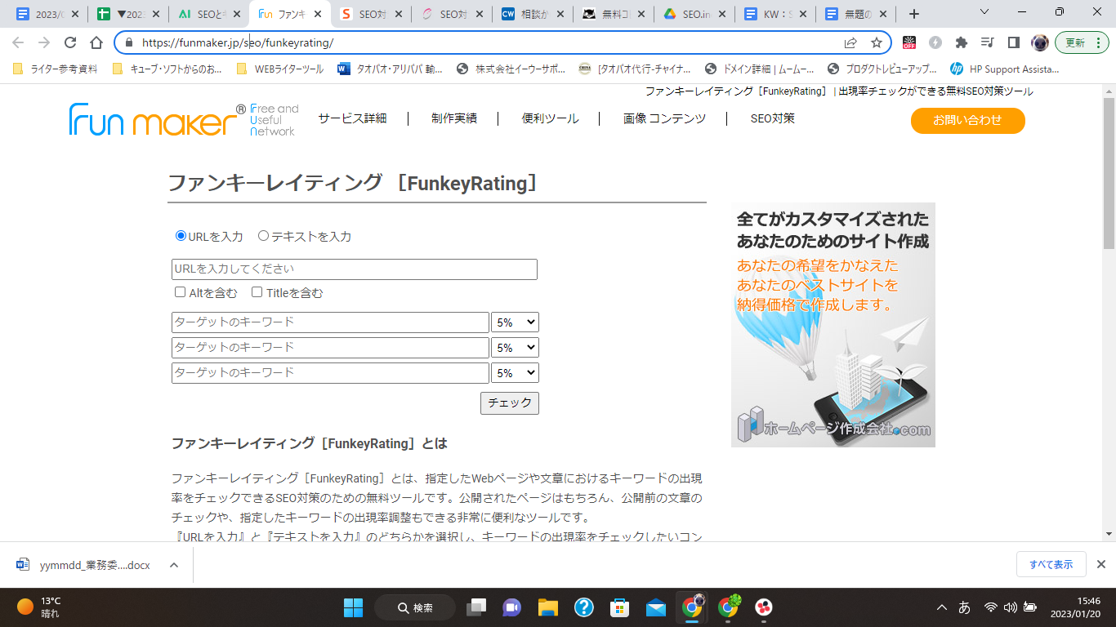Open the ライター参考資料 bookmark folder

pos(56,69)
